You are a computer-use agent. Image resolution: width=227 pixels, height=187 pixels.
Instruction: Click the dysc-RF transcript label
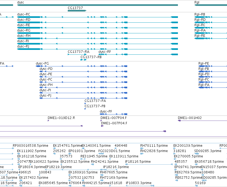(105, 52)
